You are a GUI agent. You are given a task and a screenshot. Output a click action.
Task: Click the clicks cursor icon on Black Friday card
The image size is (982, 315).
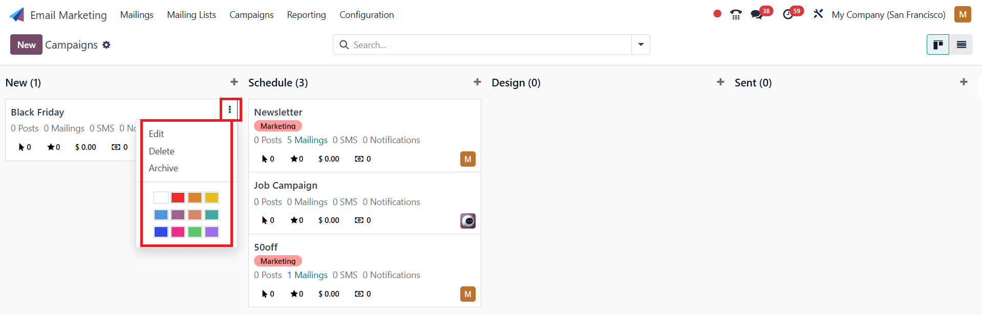click(22, 147)
